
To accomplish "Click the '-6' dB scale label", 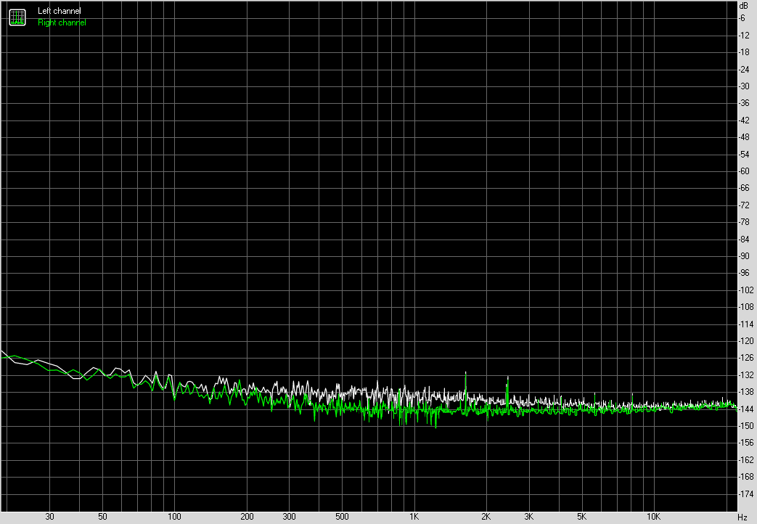I will [x=742, y=18].
